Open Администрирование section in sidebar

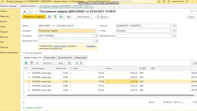(9, 52)
